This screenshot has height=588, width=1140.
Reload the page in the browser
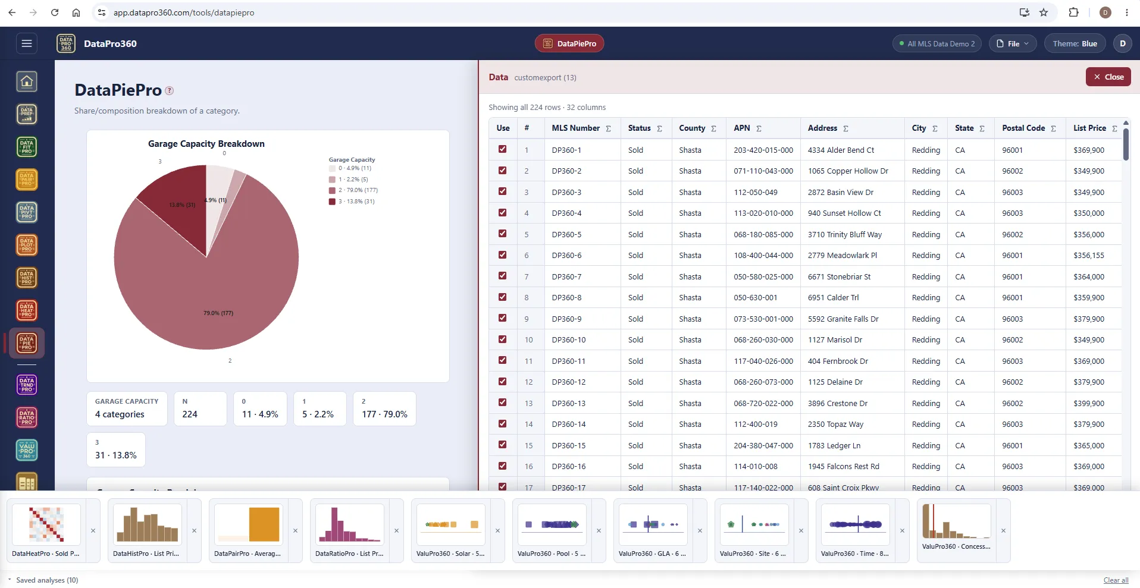[x=55, y=12]
